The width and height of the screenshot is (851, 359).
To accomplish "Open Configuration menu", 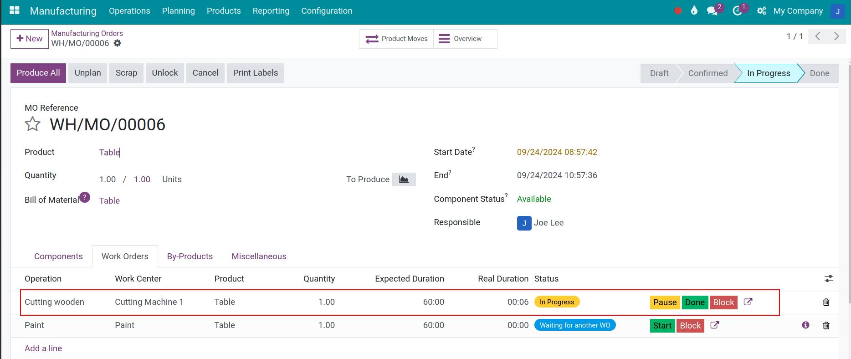I will click(x=327, y=11).
